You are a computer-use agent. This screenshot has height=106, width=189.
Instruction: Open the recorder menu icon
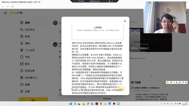click(74, 1)
